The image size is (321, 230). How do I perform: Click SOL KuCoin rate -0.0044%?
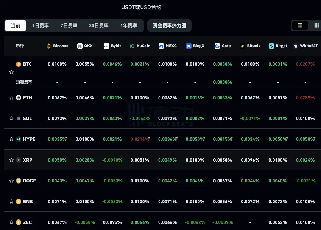click(140, 119)
